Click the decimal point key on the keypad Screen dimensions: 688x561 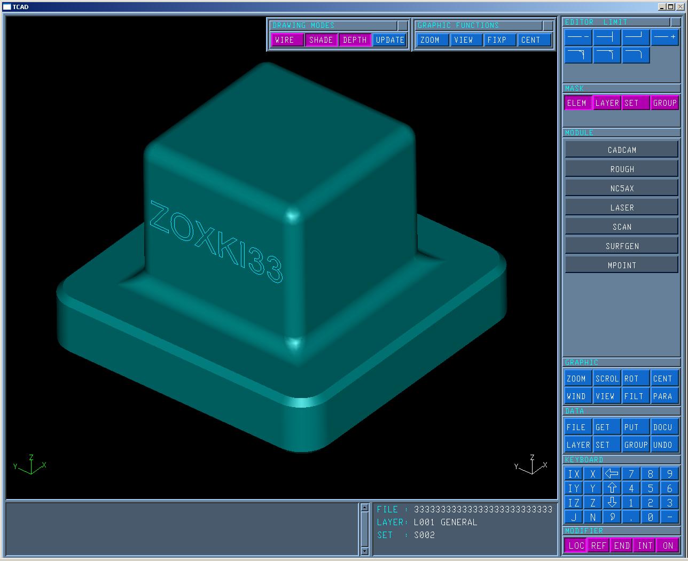(631, 517)
